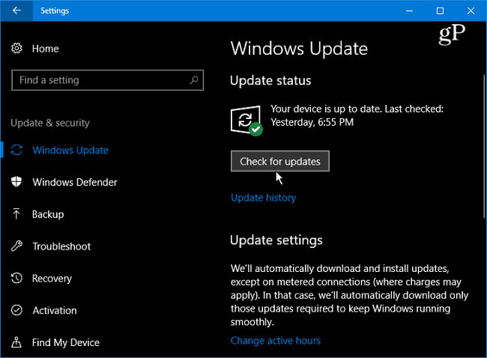Close the Settings window
Image resolution: width=487 pixels, height=358 pixels.
pyautogui.click(x=471, y=11)
